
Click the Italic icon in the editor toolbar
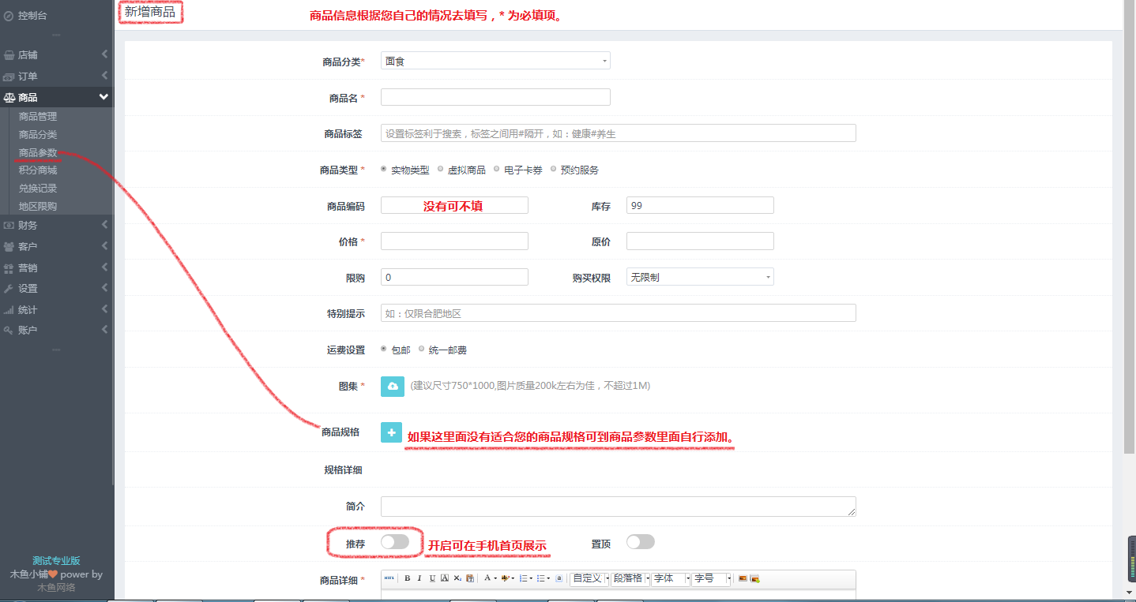tap(419, 578)
